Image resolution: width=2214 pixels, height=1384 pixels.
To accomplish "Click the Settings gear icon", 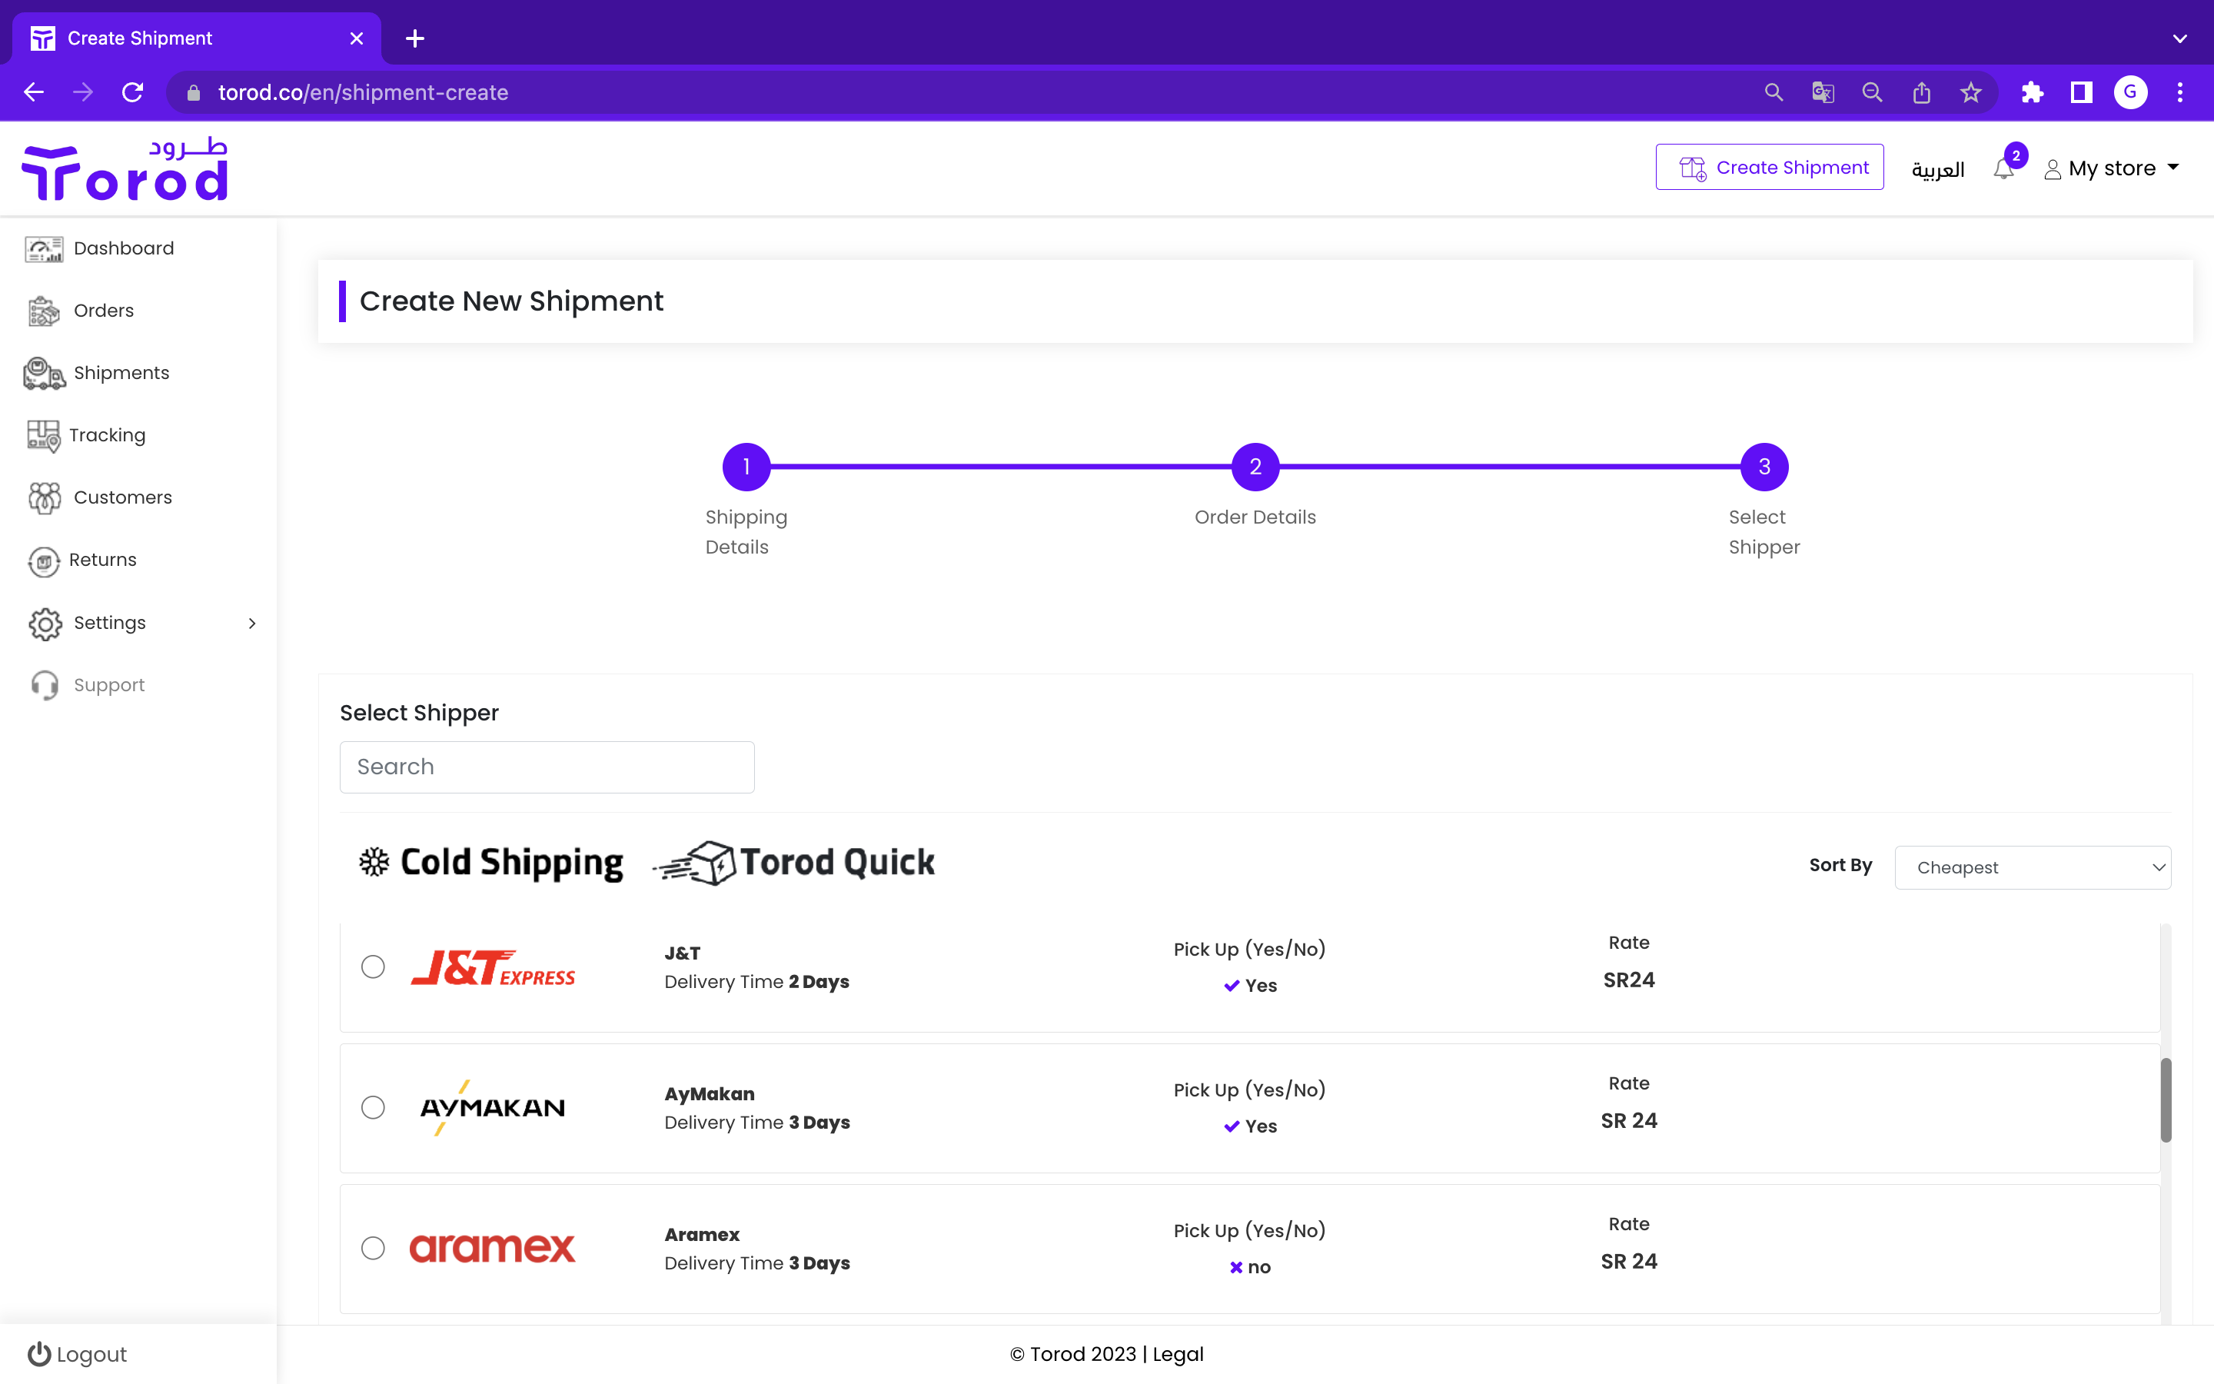I will 45,624.
